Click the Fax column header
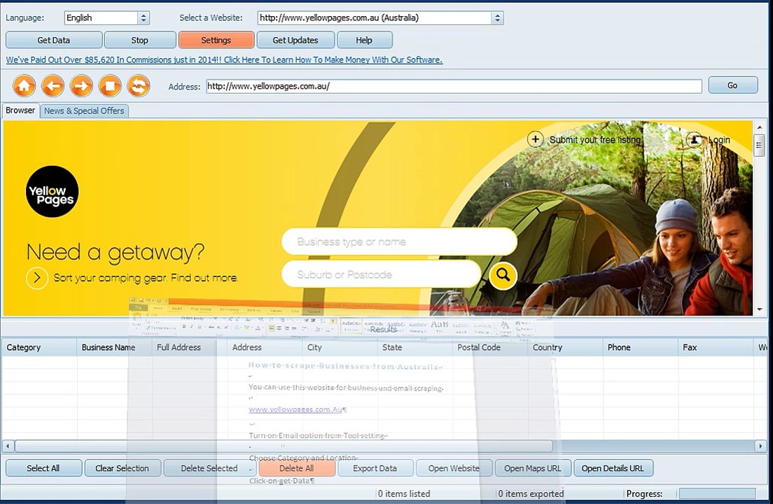 716,347
